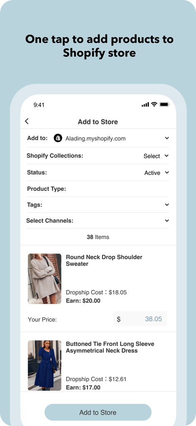The height and width of the screenshot is (426, 196).
Task: Click the Status label
Action: [37, 173]
